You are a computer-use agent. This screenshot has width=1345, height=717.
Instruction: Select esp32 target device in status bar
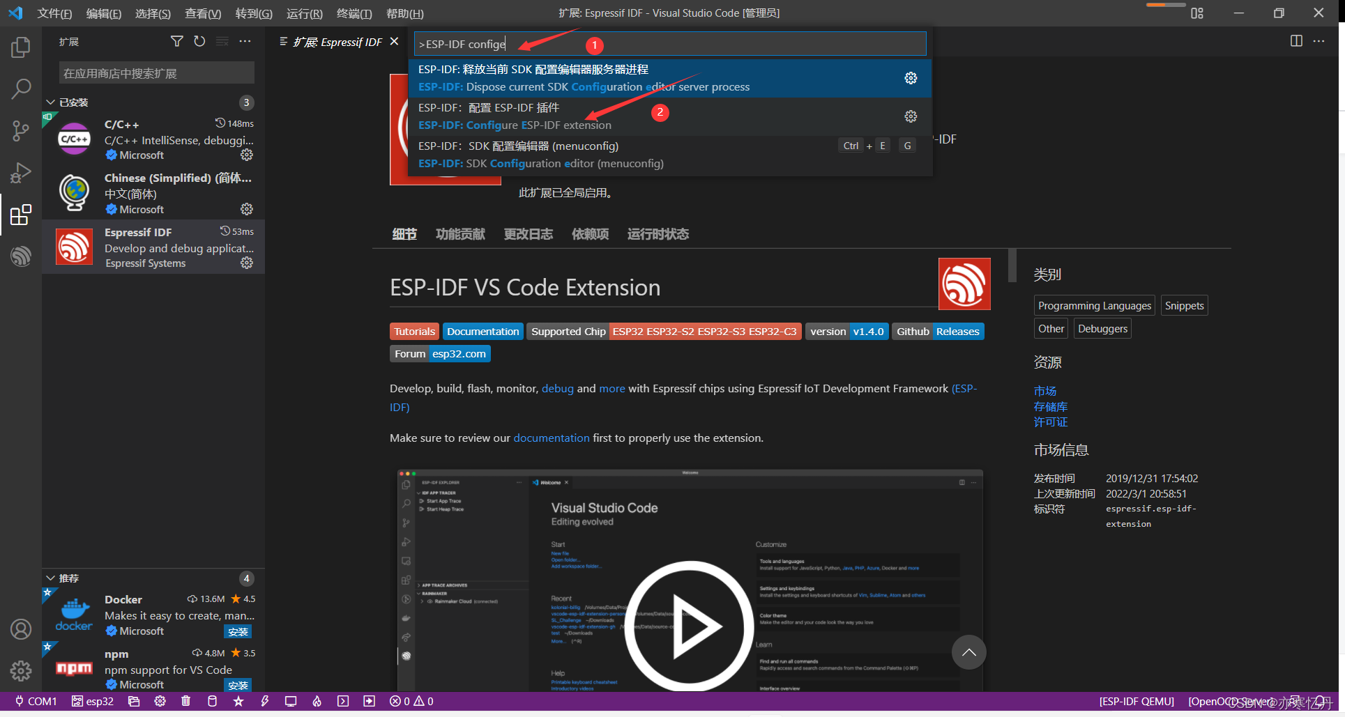click(93, 701)
